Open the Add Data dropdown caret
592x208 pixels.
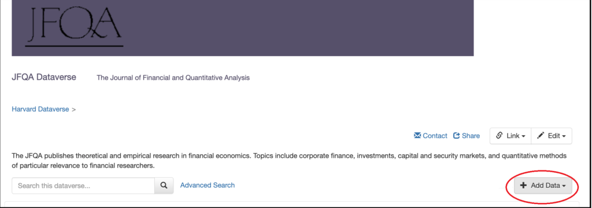[x=564, y=186]
